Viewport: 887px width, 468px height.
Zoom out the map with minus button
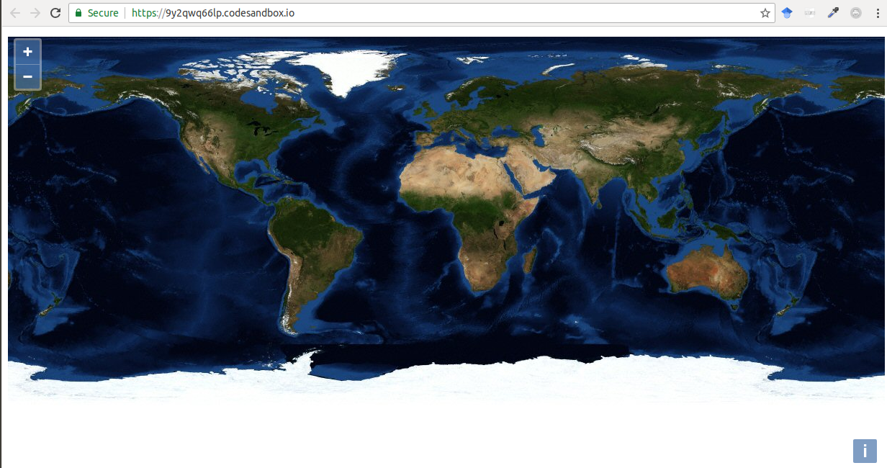pyautogui.click(x=27, y=76)
